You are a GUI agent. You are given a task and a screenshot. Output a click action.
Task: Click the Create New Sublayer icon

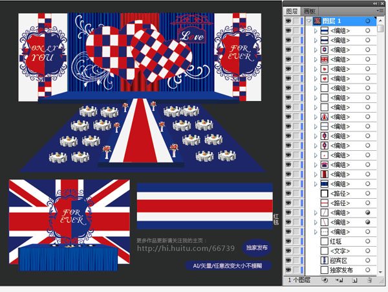click(x=339, y=280)
